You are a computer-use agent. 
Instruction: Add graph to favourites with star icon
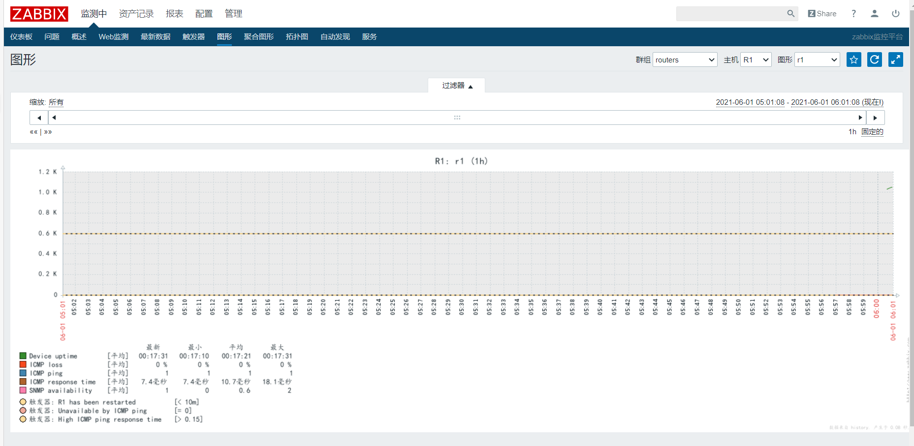click(x=853, y=59)
